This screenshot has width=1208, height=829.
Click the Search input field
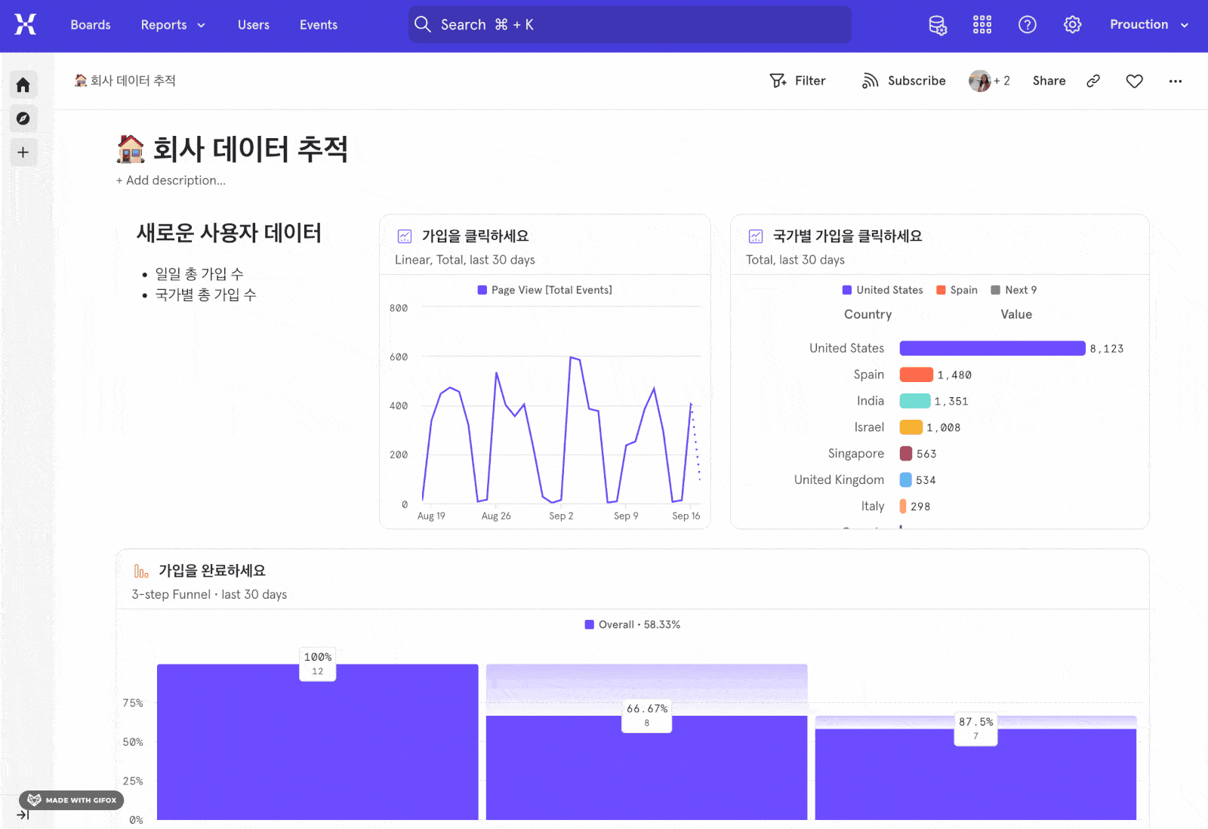pos(630,25)
